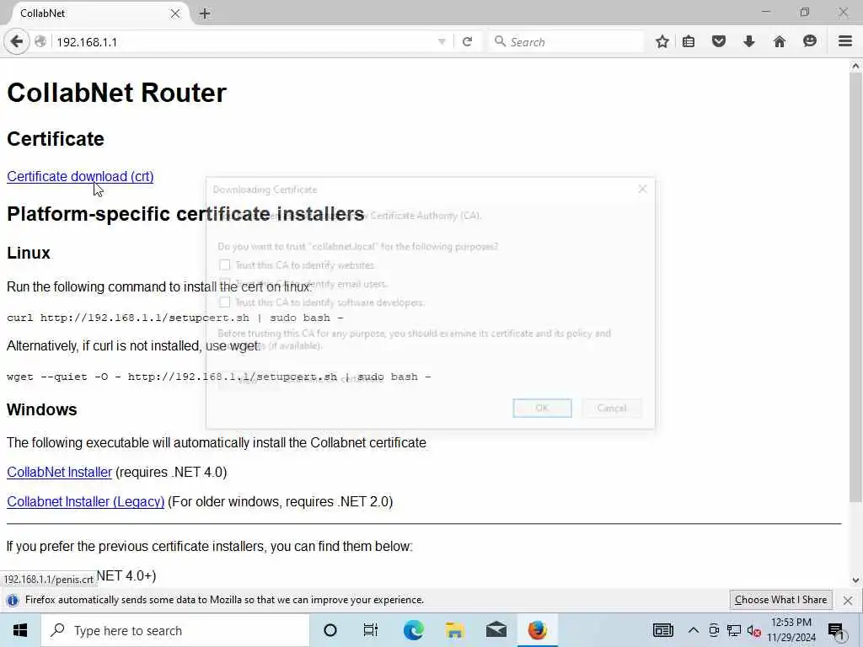Click the muted volume tray icon
This screenshot has width=863, height=647.
754,631
